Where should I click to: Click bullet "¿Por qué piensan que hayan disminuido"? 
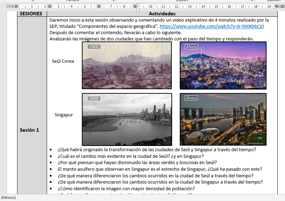click(x=137, y=162)
